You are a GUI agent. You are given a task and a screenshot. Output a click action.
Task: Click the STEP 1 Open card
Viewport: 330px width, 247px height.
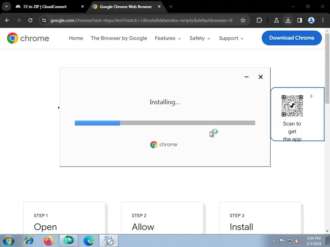coord(64,218)
